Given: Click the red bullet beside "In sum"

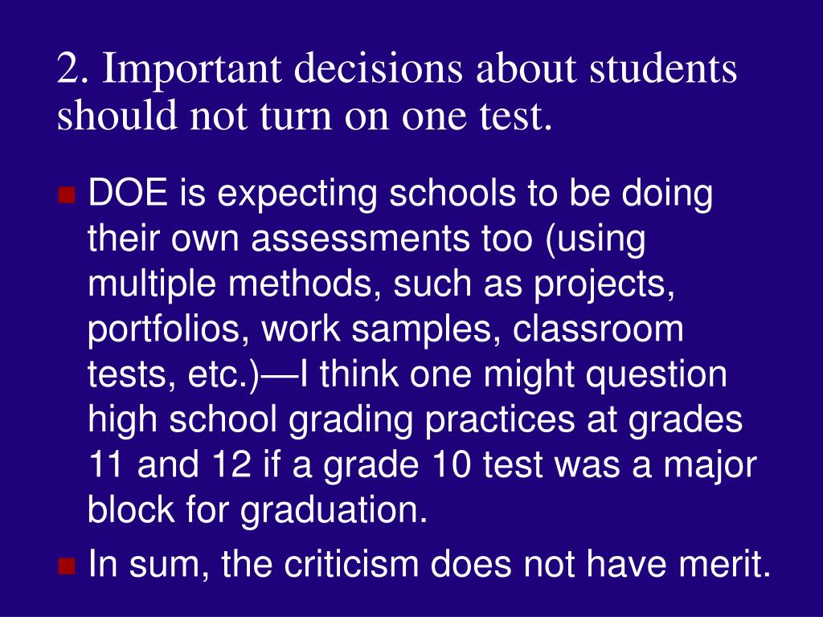Looking at the screenshot, I should click(x=67, y=566).
